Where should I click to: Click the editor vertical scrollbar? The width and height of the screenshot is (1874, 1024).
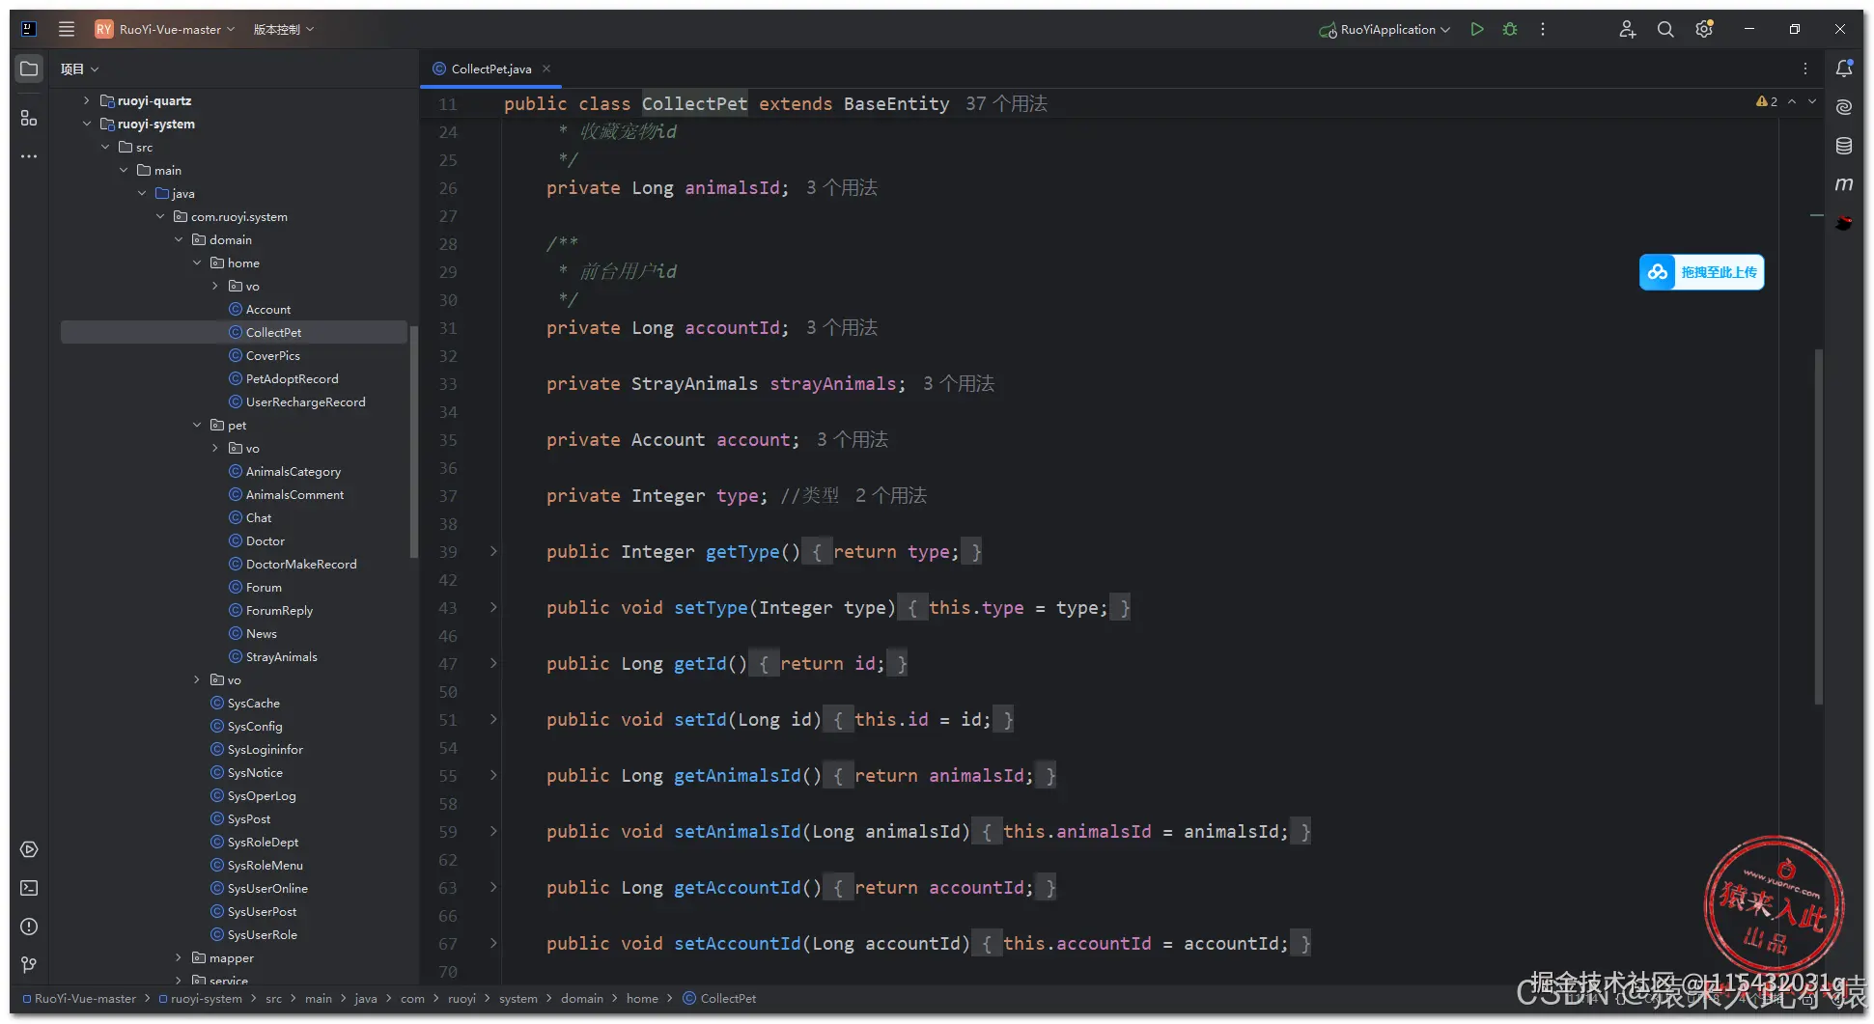(1819, 527)
